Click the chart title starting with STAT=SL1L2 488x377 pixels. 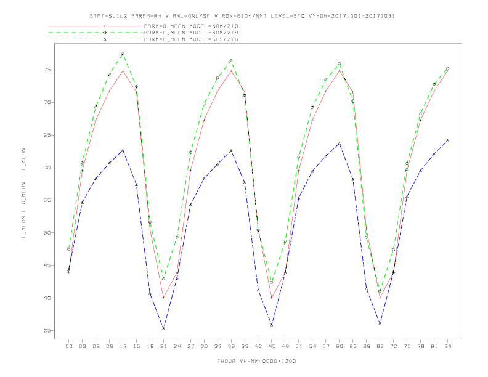tap(242, 16)
